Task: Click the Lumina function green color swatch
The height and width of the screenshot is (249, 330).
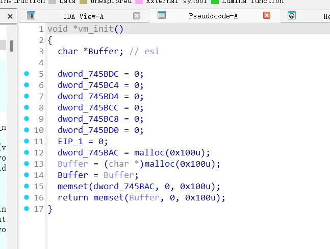Action: point(215,2)
